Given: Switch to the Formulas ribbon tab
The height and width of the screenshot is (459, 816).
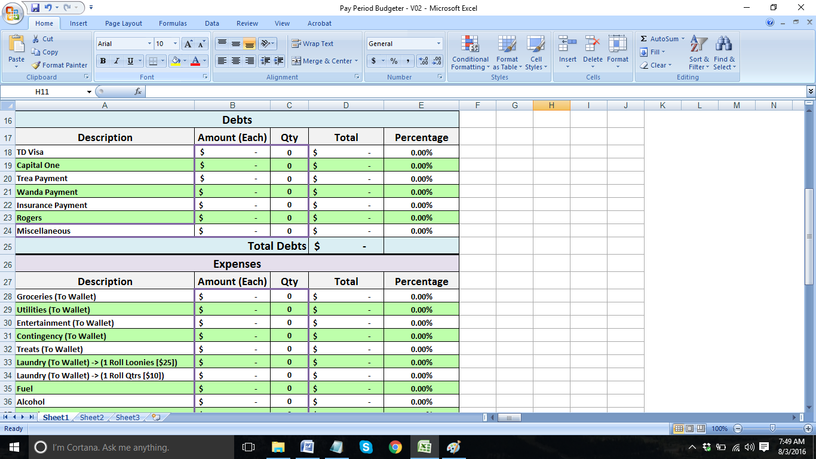Looking at the screenshot, I should point(173,23).
